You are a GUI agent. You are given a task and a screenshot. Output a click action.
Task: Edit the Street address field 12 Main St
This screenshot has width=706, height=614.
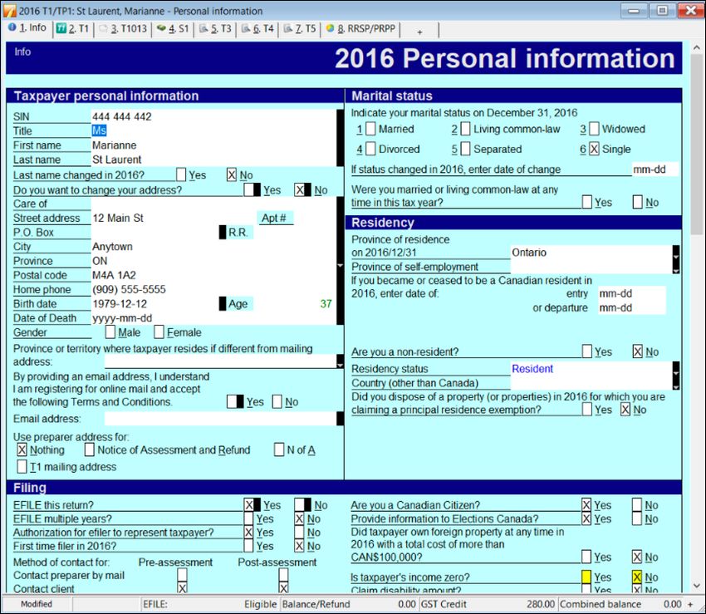tap(173, 218)
